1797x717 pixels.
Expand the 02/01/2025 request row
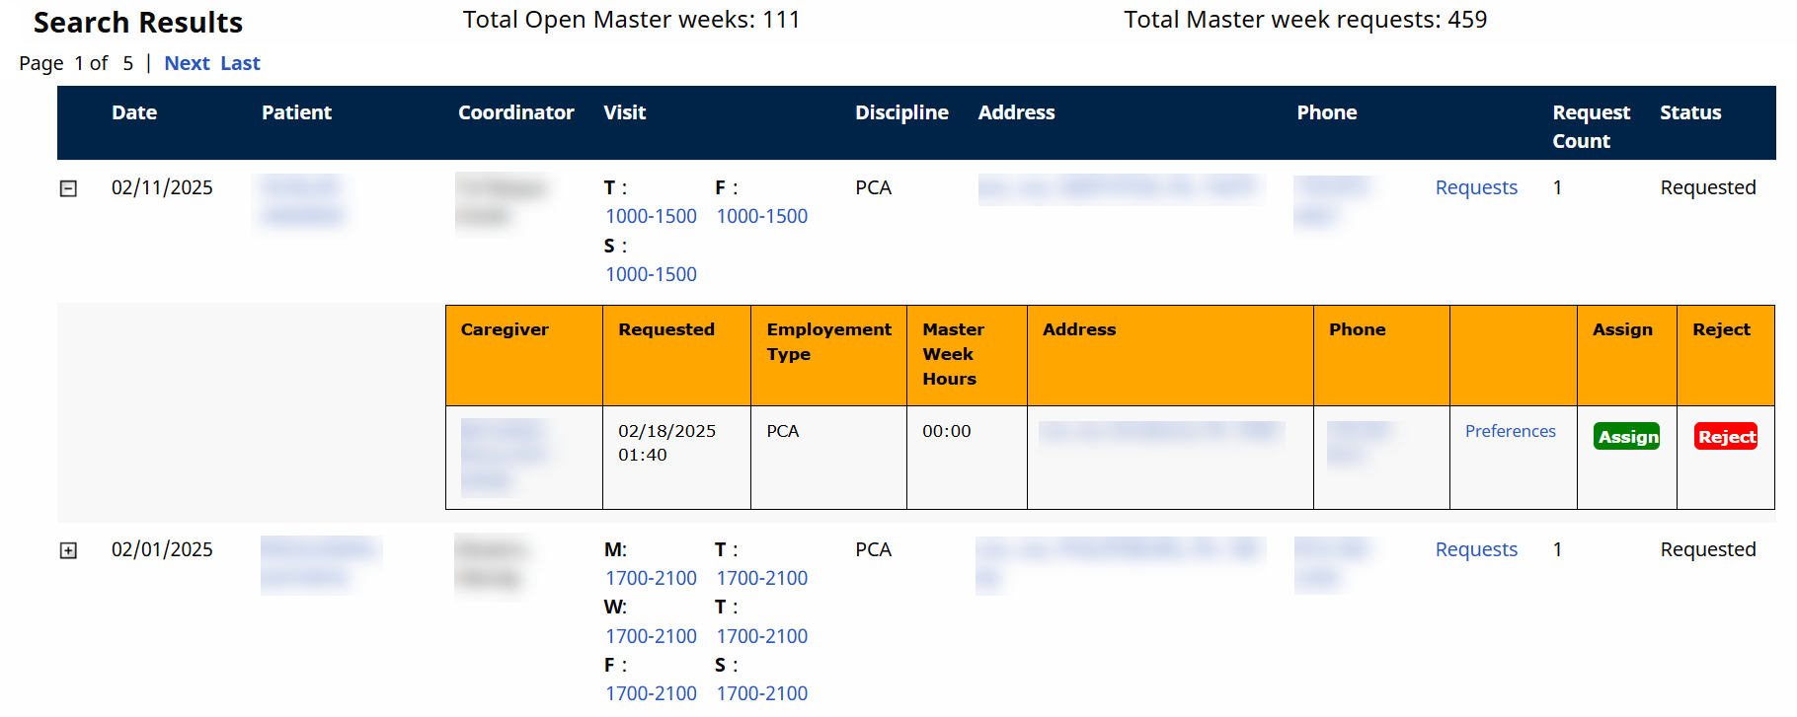point(68,550)
